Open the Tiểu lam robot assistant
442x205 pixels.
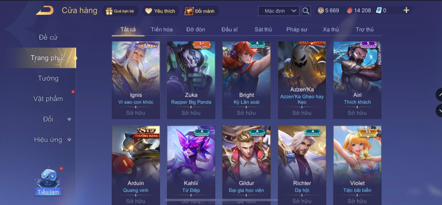pos(48,182)
